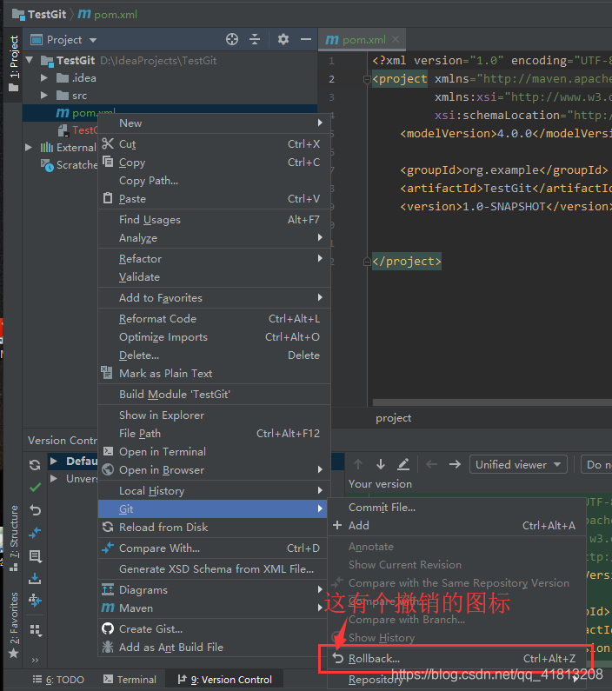Close the pom.xml editor tab
Image resolution: width=612 pixels, height=691 pixels.
[396, 39]
